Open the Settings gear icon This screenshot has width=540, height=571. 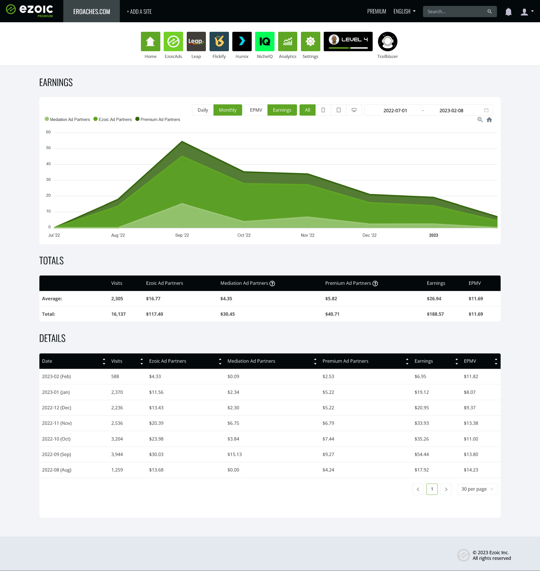point(310,41)
